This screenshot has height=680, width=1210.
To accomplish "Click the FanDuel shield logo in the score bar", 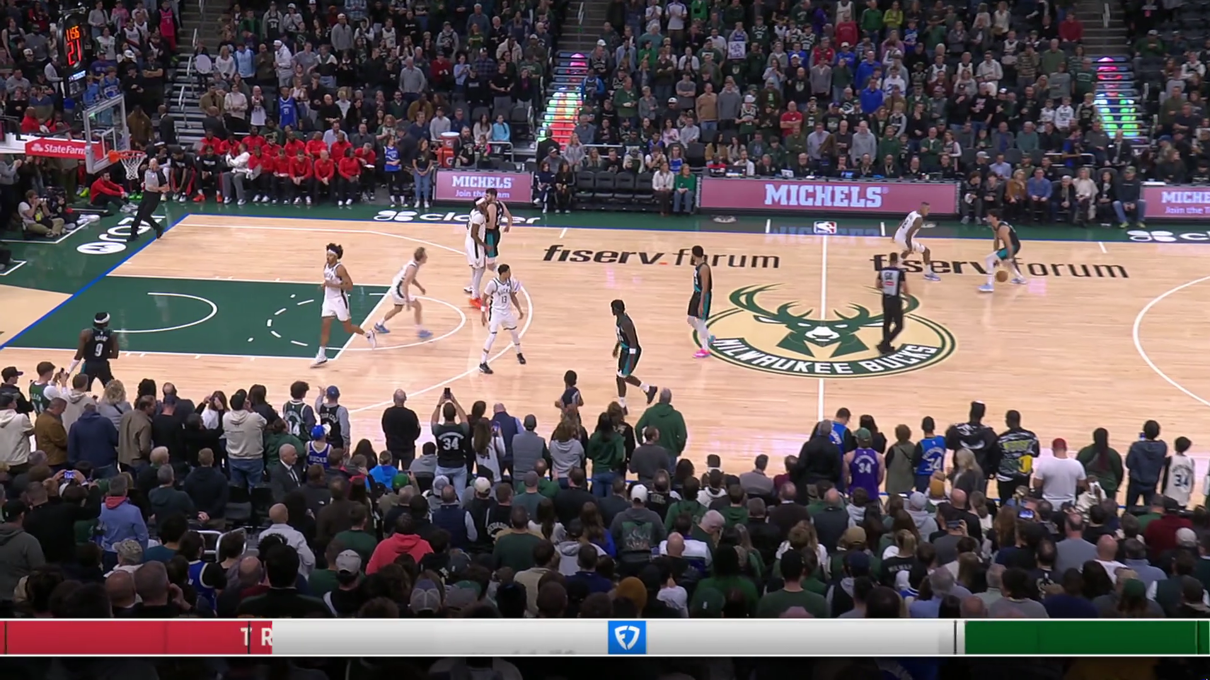I will click(626, 637).
